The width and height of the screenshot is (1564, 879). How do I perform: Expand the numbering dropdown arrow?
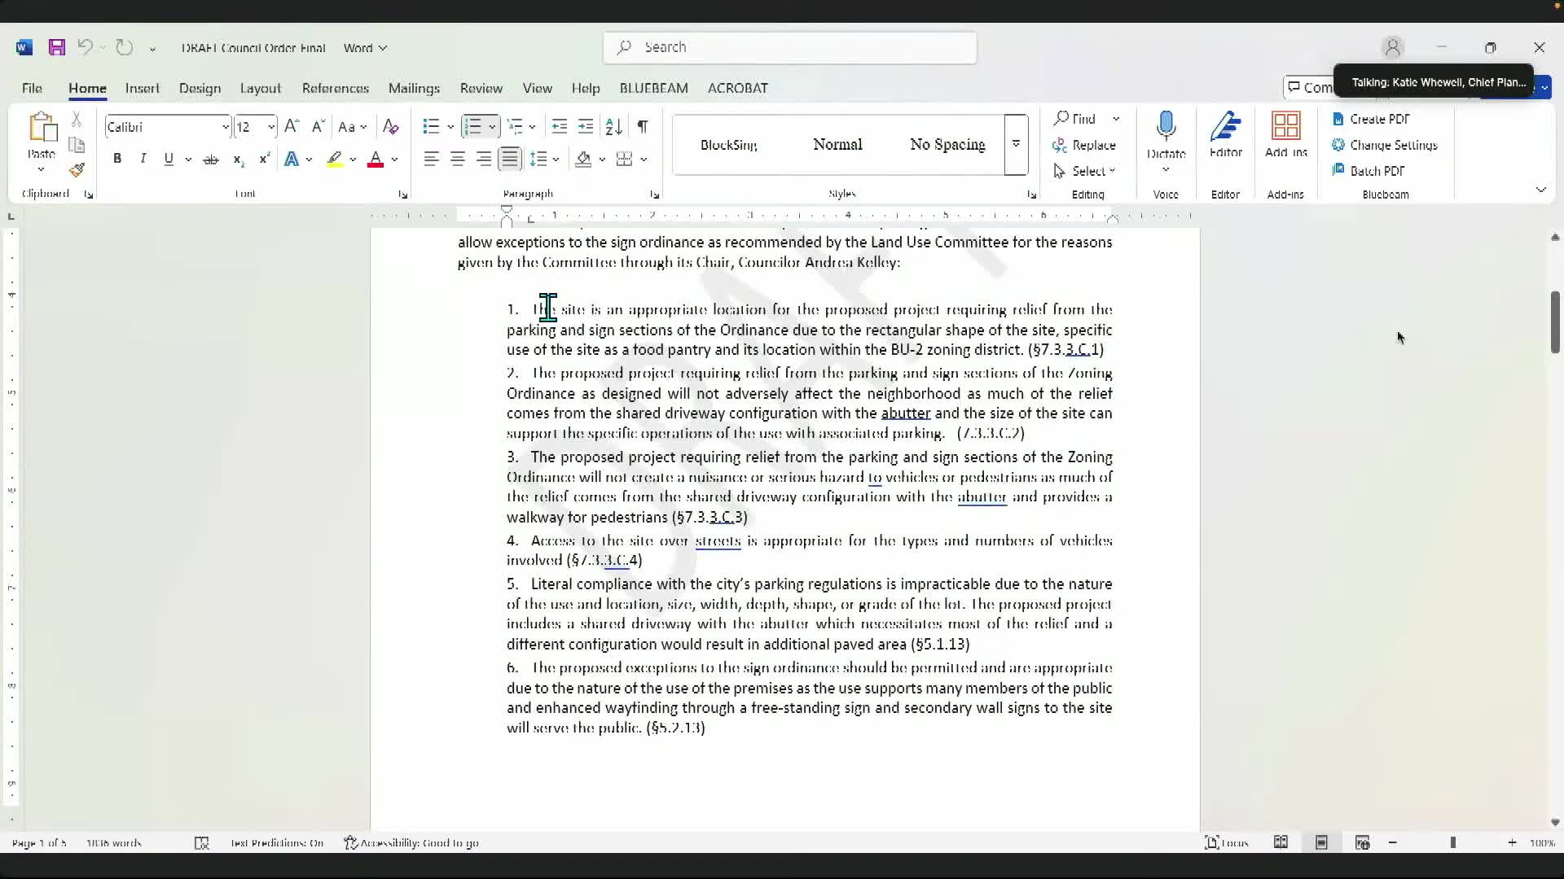pos(492,127)
